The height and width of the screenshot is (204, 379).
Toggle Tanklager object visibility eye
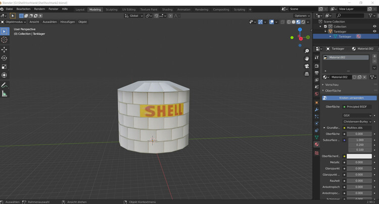coord(374,31)
